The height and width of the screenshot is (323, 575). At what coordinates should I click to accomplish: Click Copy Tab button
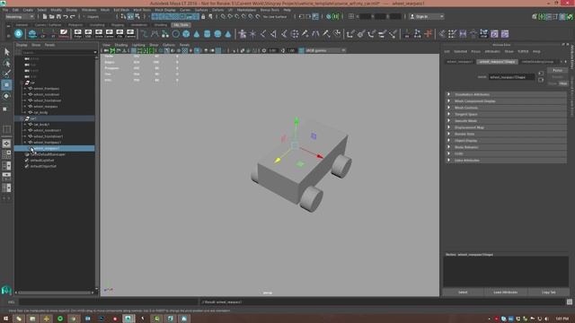click(549, 292)
